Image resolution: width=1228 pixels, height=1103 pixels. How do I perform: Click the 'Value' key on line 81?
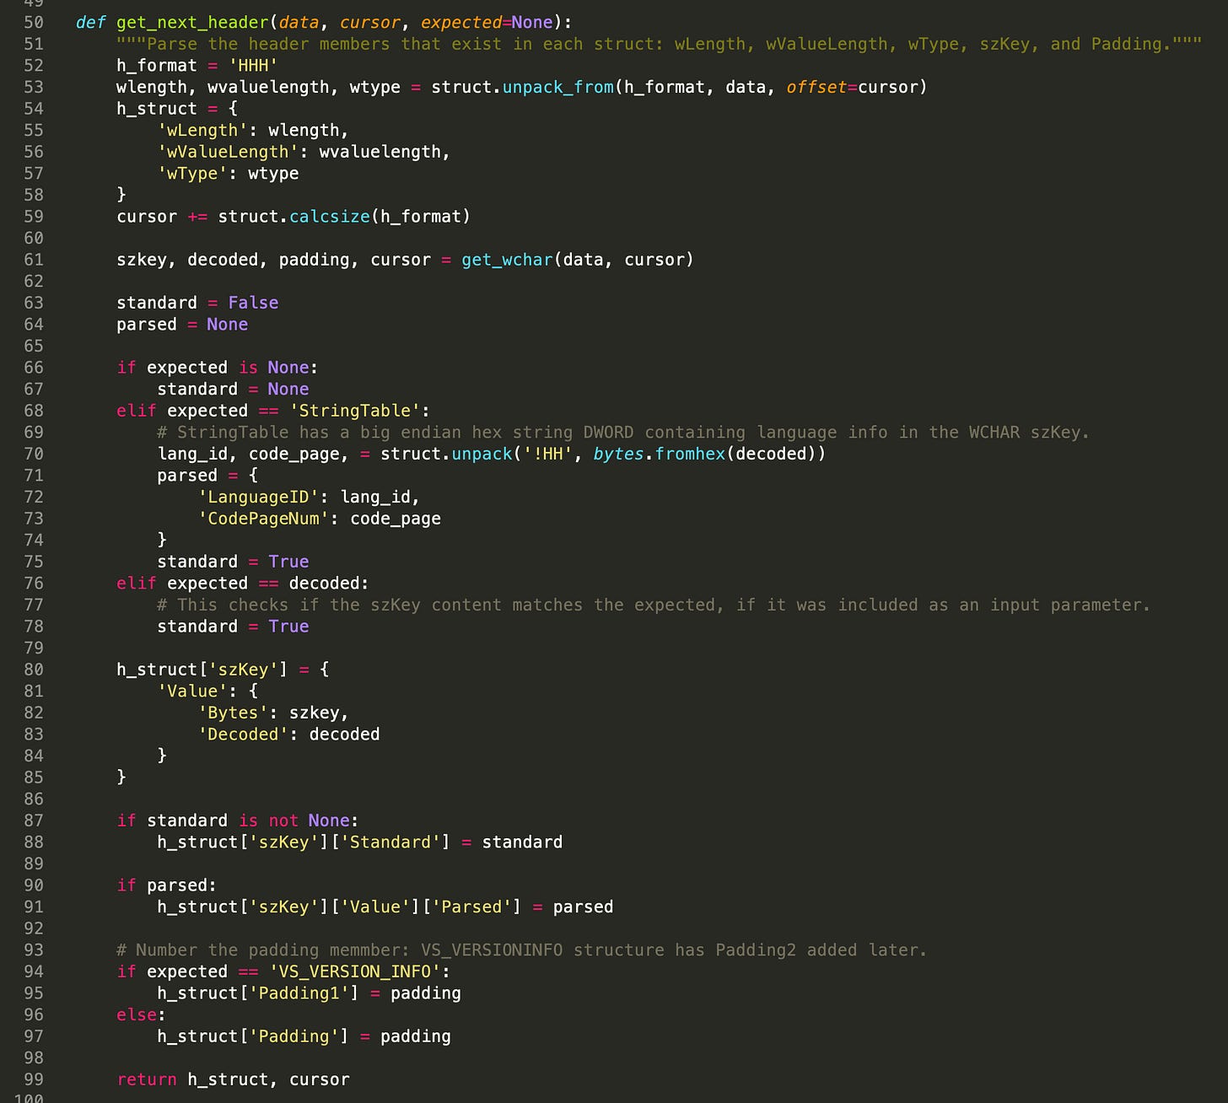192,691
